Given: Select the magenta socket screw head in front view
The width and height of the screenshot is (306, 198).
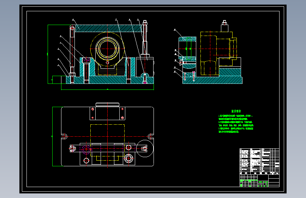Looking at the screenshot, I should point(86,60).
